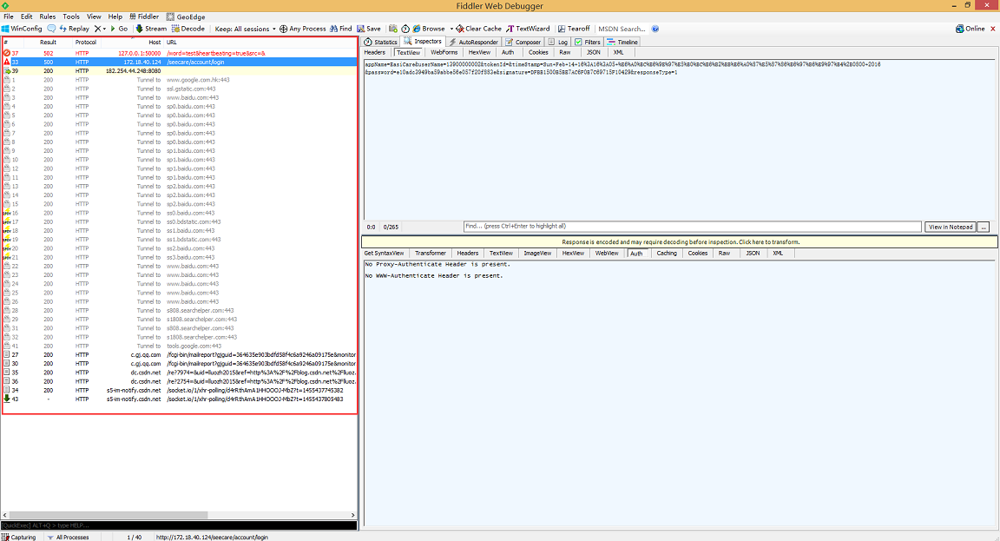This screenshot has width=1000, height=541.
Task: Open WinConfig from the toolbar
Action: click(22, 29)
